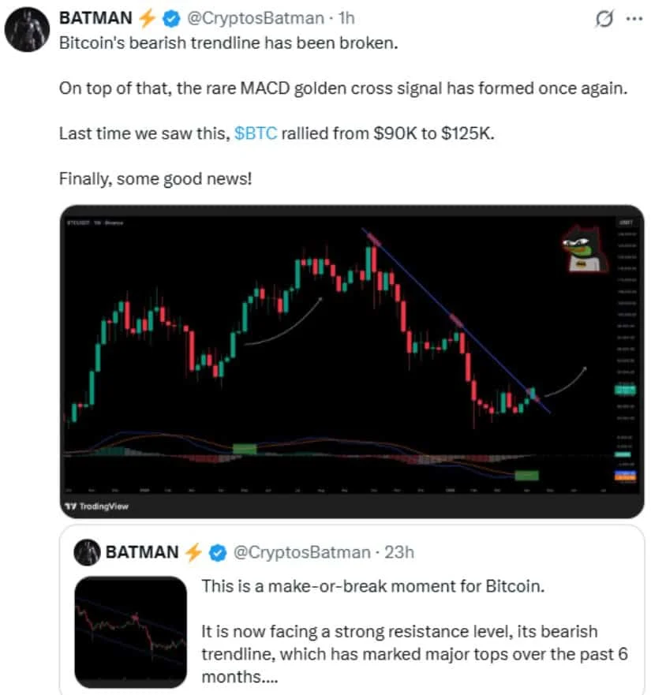Click the BATMAN display name at top
Viewport: 651px width, 695px height.
click(x=97, y=18)
